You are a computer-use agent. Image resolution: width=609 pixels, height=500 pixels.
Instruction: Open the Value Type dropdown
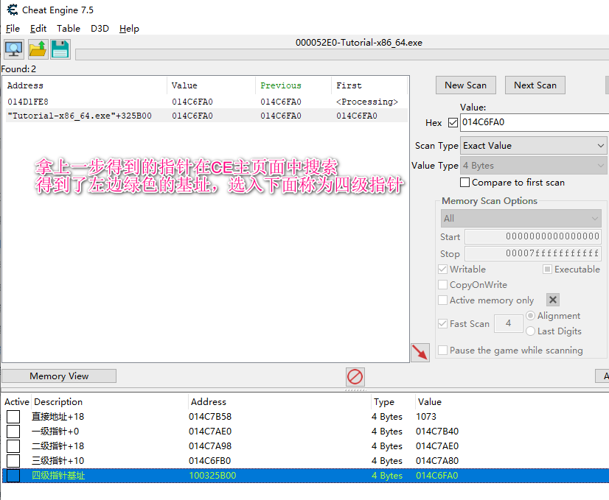point(533,166)
